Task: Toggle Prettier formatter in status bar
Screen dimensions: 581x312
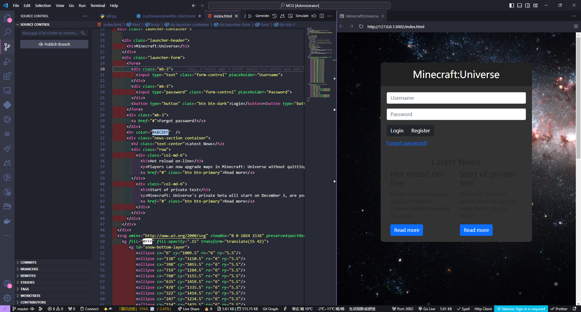Action: point(559,309)
